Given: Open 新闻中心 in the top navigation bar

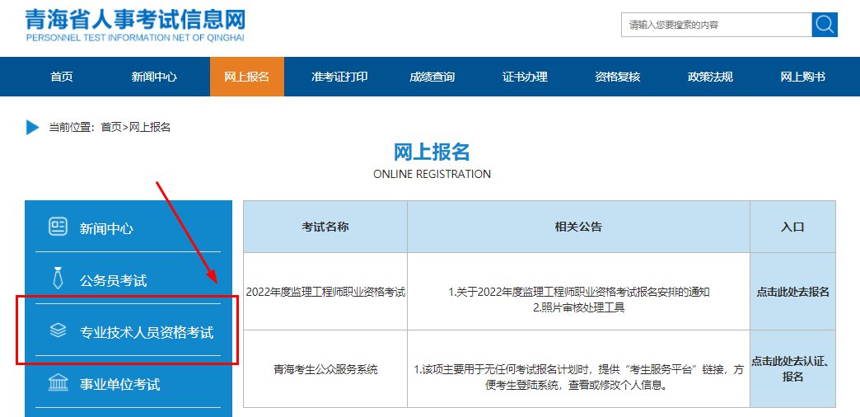Looking at the screenshot, I should (154, 77).
